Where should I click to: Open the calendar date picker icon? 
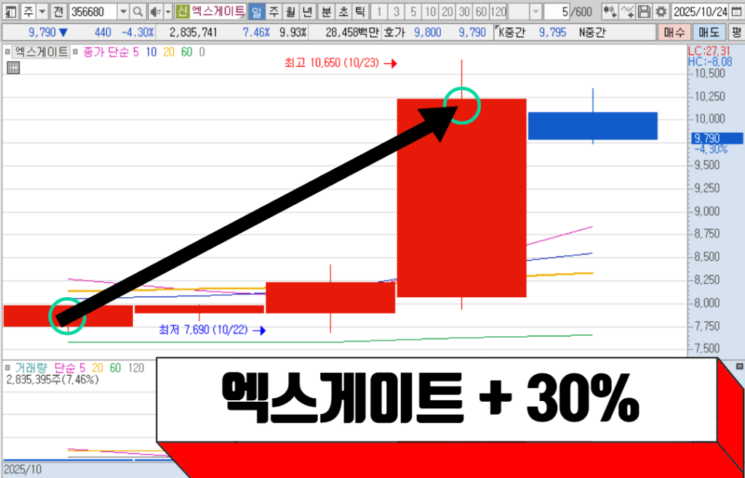(x=736, y=12)
